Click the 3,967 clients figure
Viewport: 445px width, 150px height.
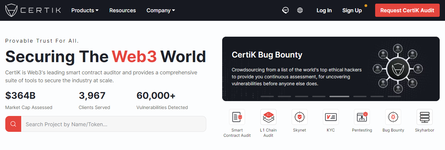click(x=92, y=95)
